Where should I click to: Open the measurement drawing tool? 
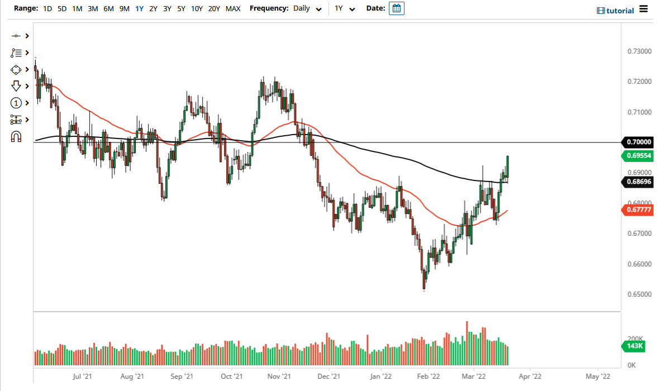click(x=16, y=120)
